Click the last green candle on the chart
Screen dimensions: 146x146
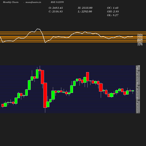pos(133,91)
